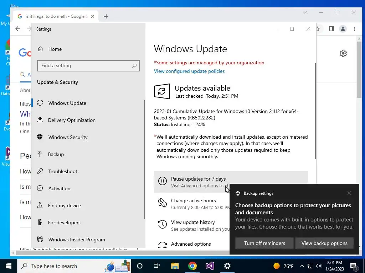Screen dimensions: 365x273
Task: Open Chrome three-dot menu
Action: [x=354, y=29]
